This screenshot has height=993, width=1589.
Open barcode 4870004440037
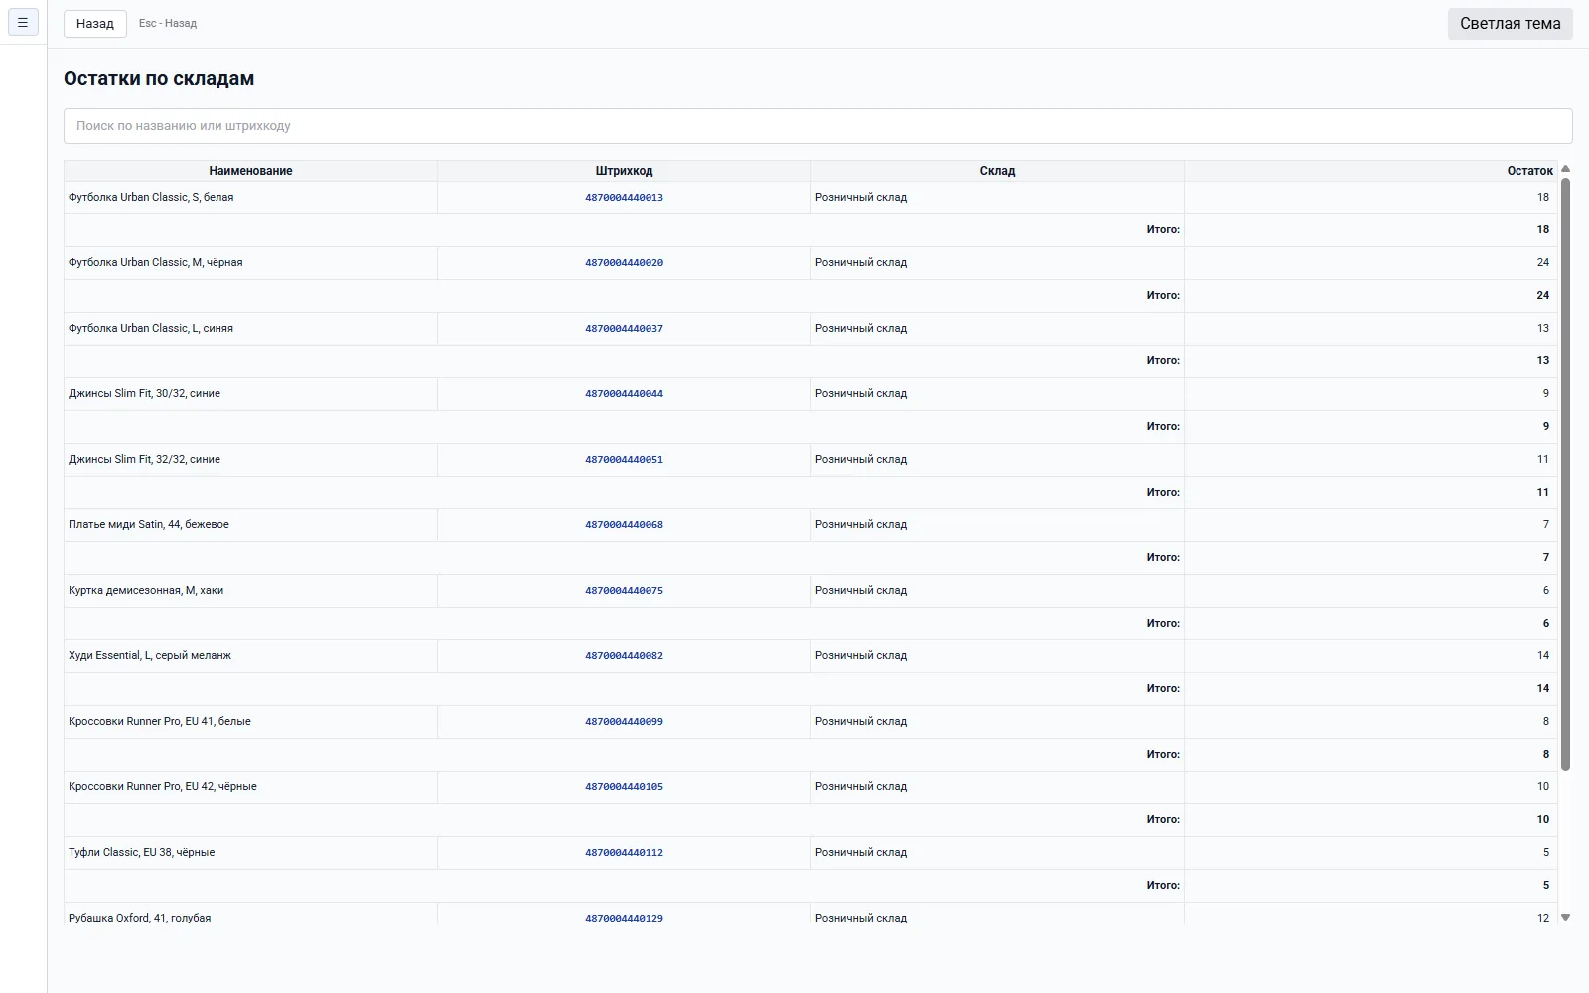624,329
